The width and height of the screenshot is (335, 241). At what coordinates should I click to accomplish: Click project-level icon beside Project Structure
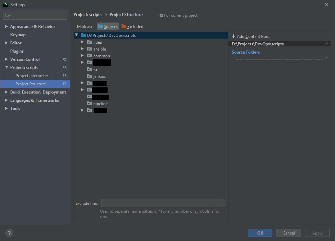(x=65, y=84)
